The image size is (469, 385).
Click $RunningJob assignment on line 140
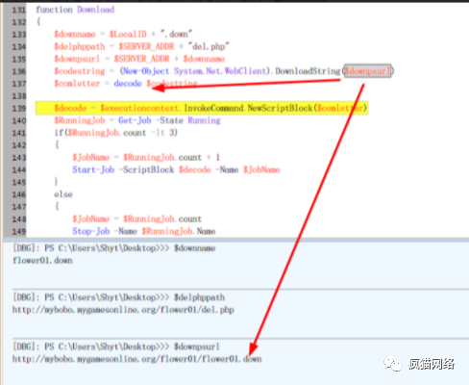[80, 120]
